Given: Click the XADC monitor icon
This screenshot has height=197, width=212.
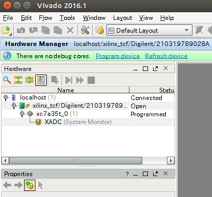Looking at the screenshot, I should coord(38,122).
